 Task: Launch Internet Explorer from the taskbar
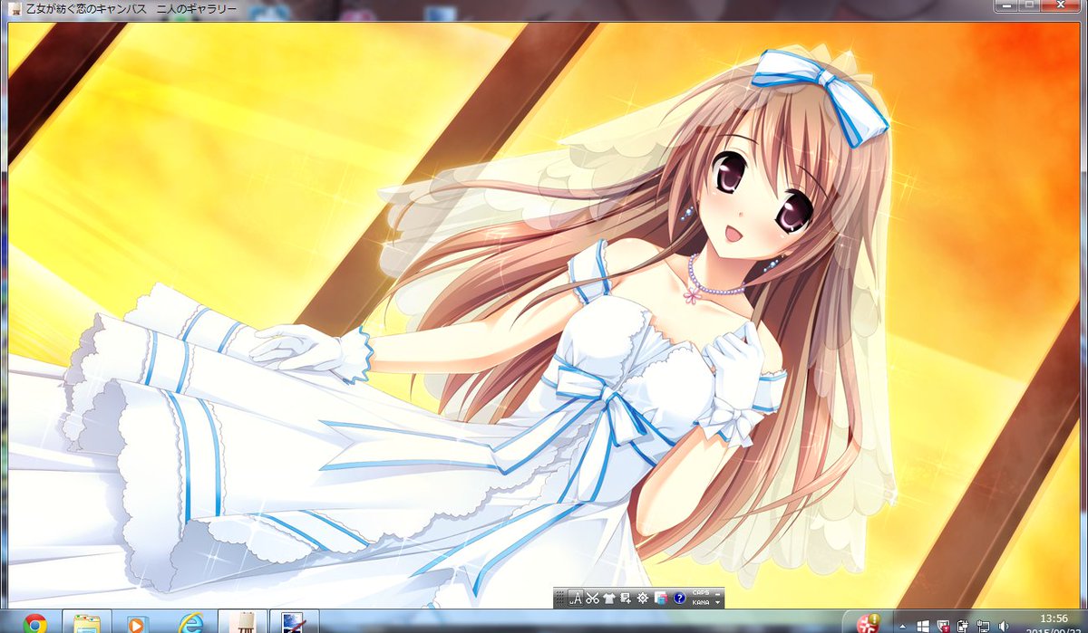(x=189, y=622)
